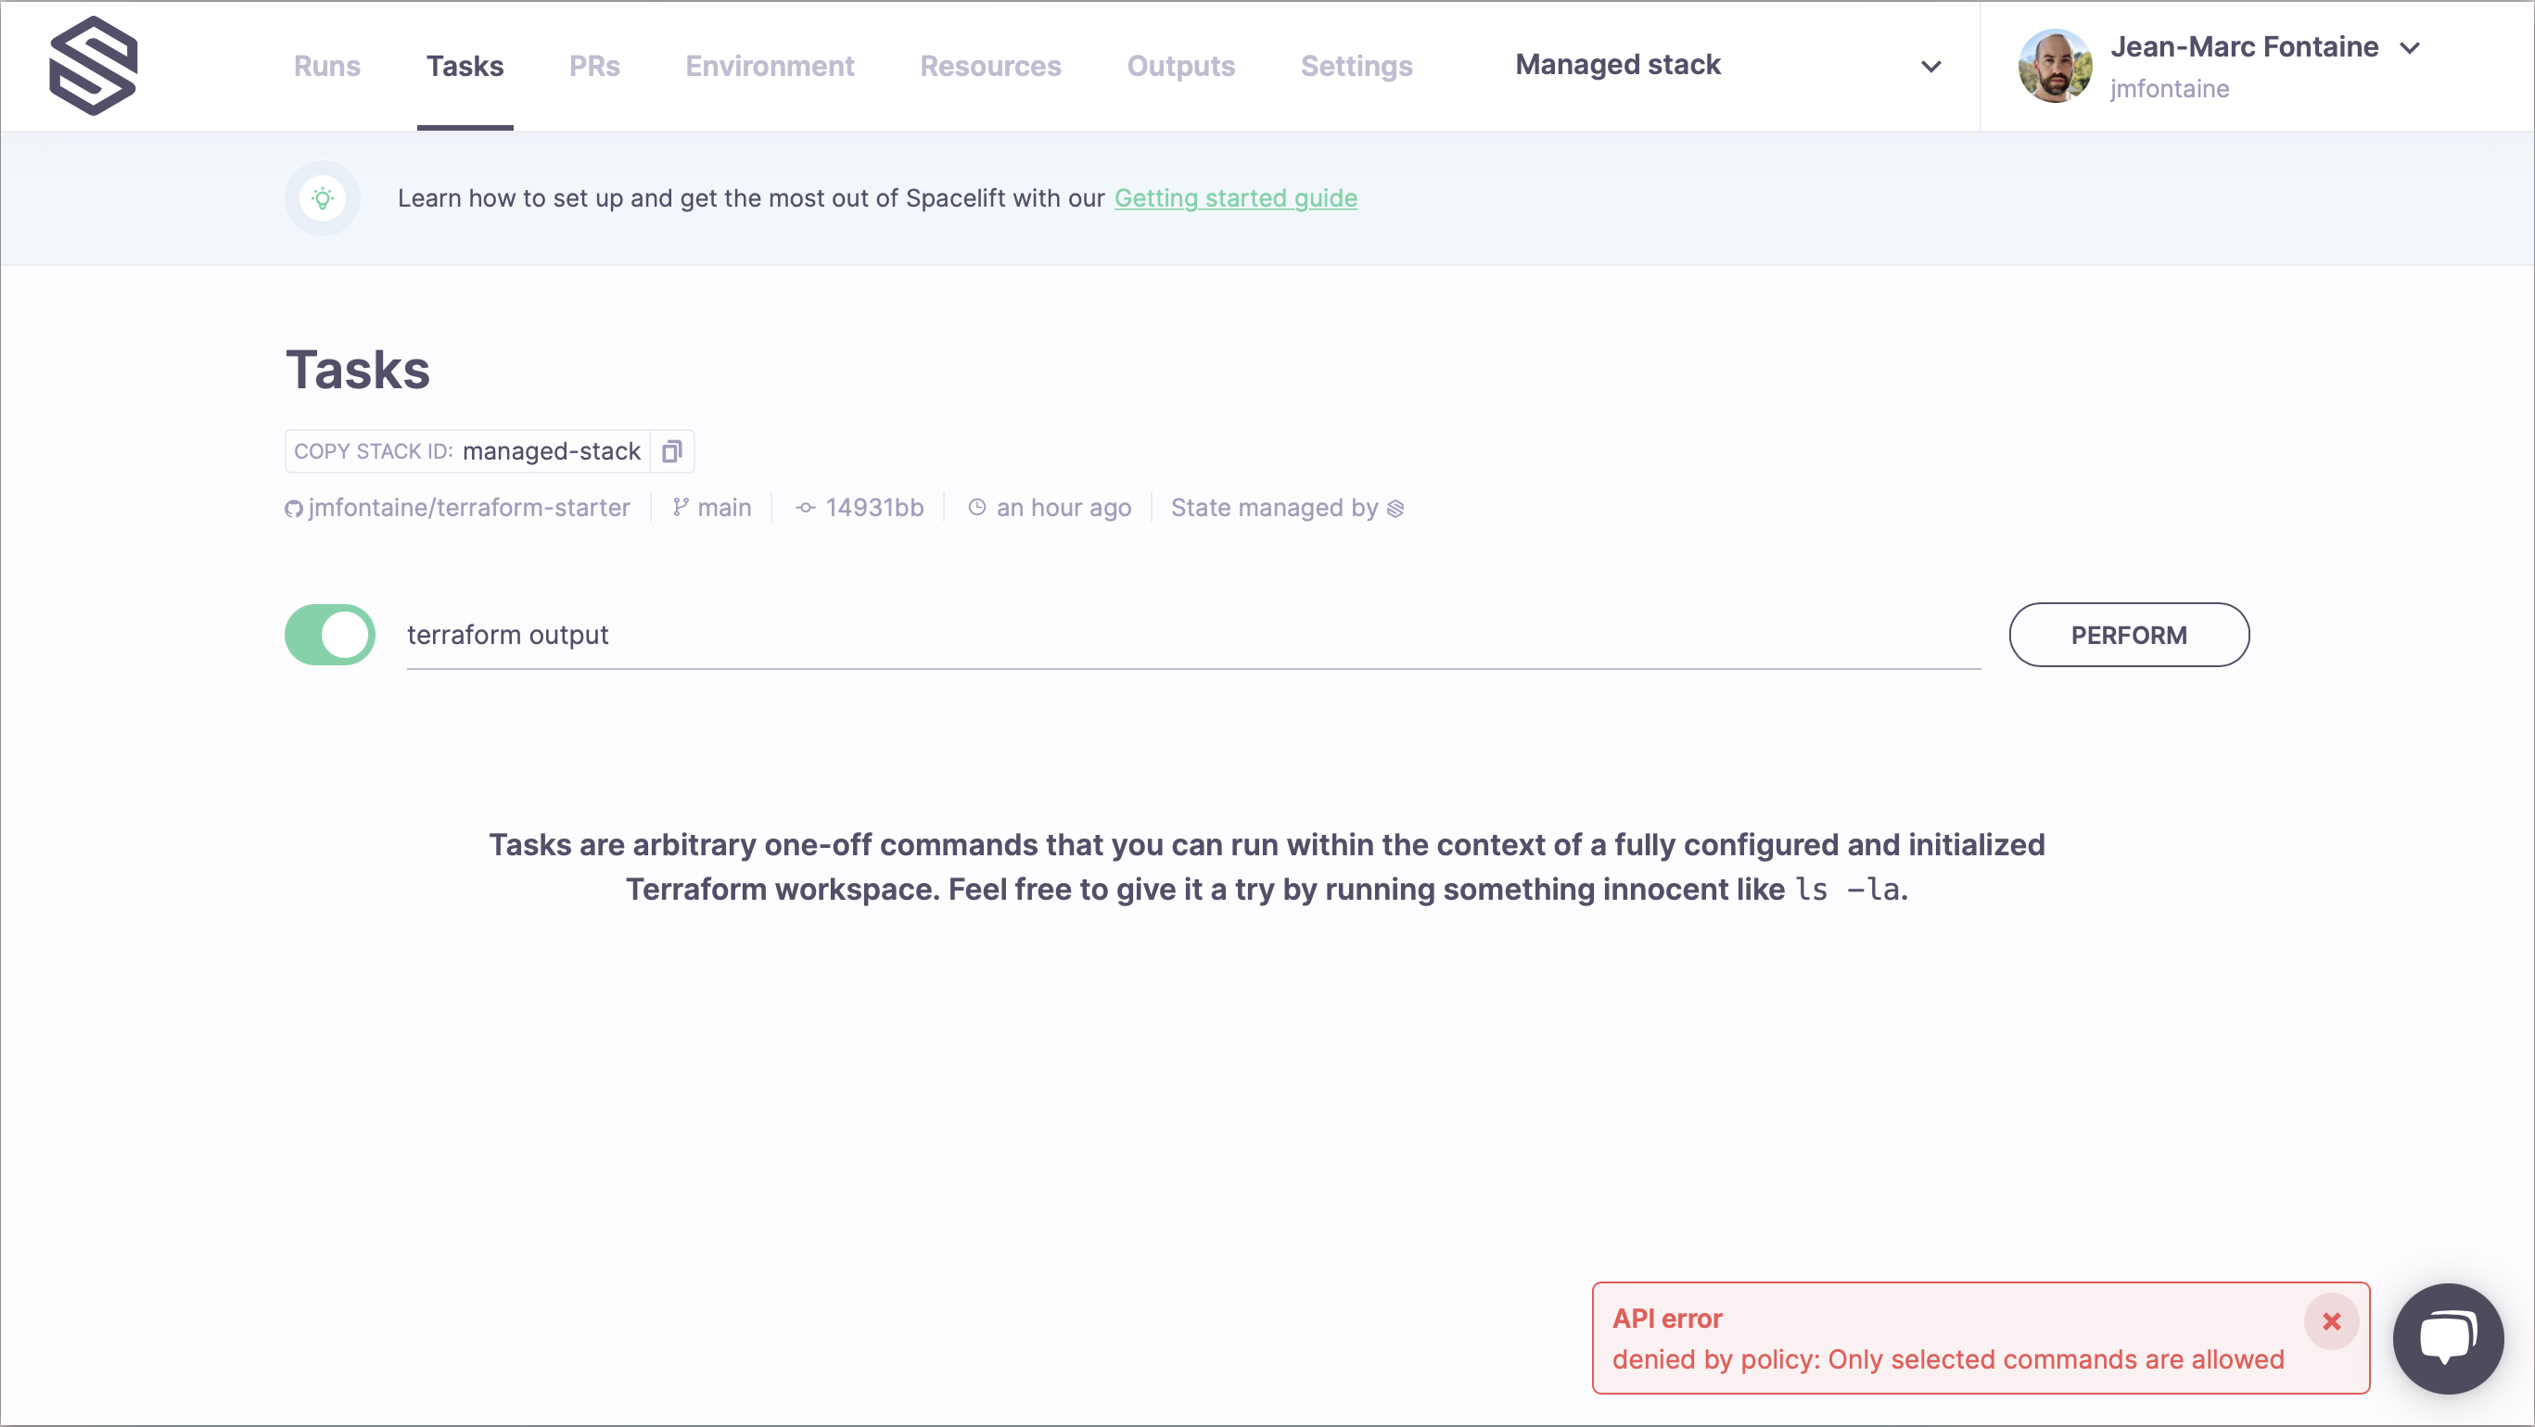2535x1427 pixels.
Task: Click the commit icon next to 14931bb
Action: pyautogui.click(x=805, y=509)
